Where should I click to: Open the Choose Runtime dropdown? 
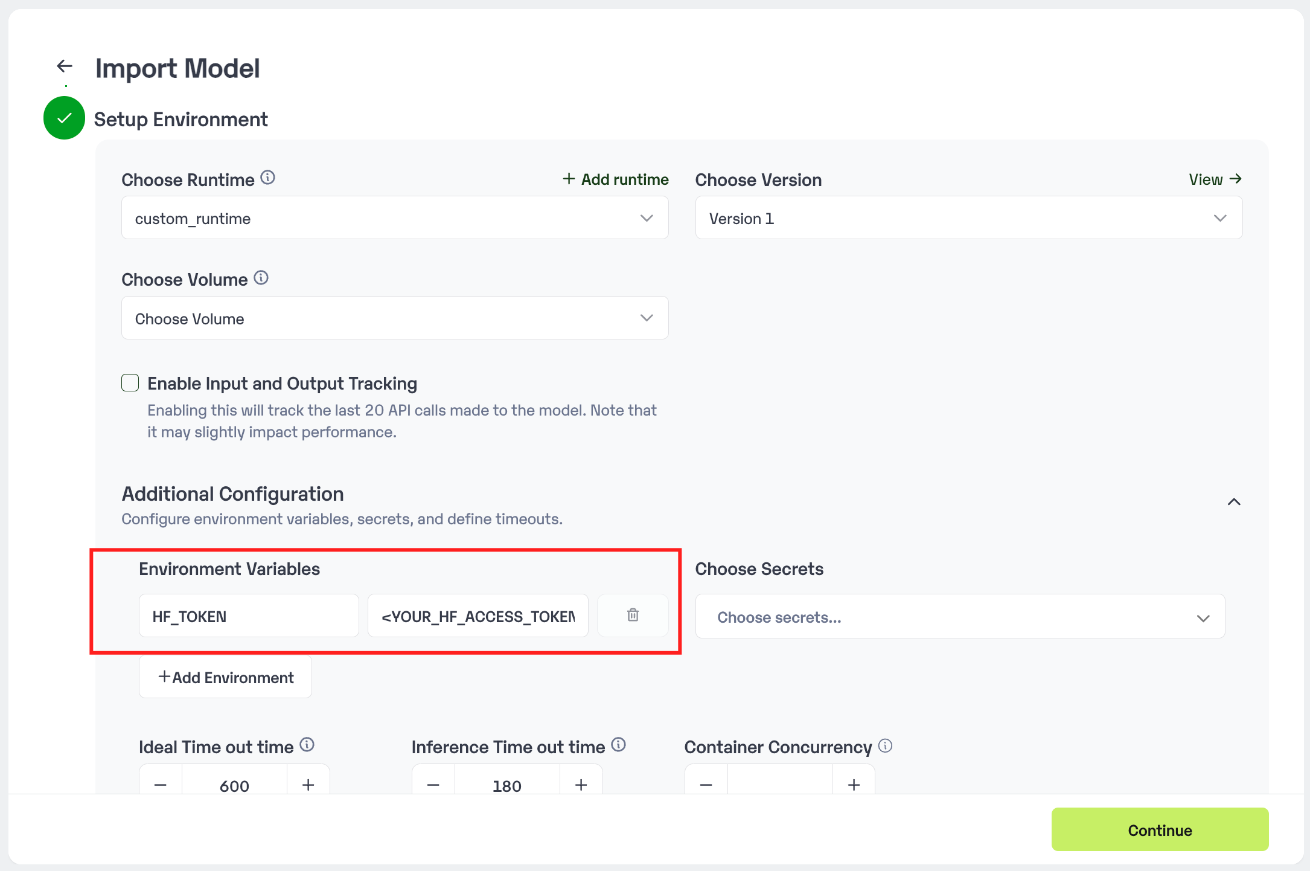click(x=395, y=218)
